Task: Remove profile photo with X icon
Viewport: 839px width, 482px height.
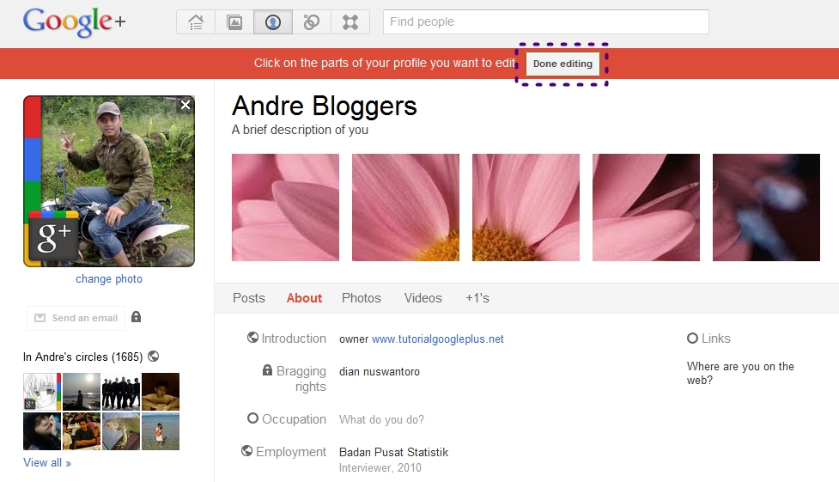Action: tap(185, 105)
